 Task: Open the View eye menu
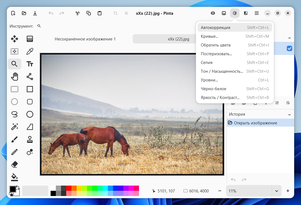coord(213,13)
